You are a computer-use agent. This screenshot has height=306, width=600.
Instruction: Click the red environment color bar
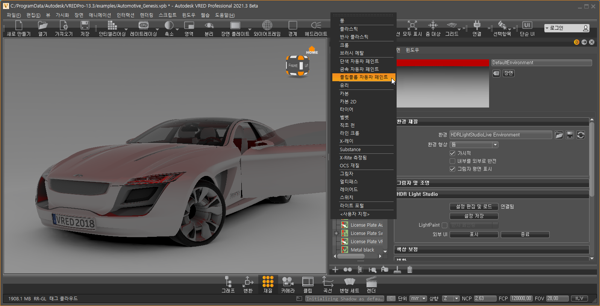[442, 63]
